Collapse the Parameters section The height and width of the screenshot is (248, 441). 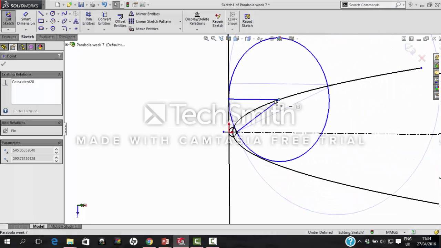(59, 143)
